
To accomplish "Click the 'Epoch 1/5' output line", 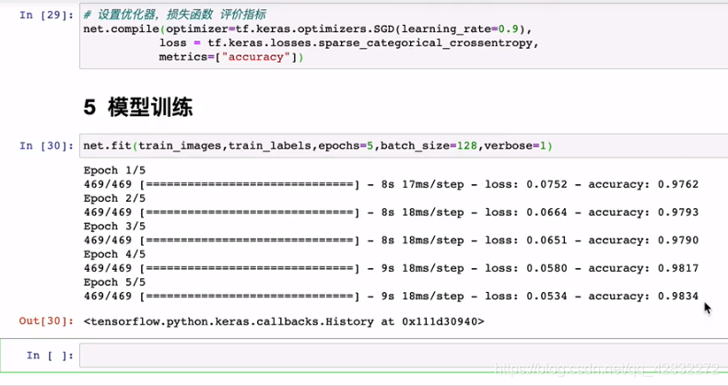I will 114,170.
